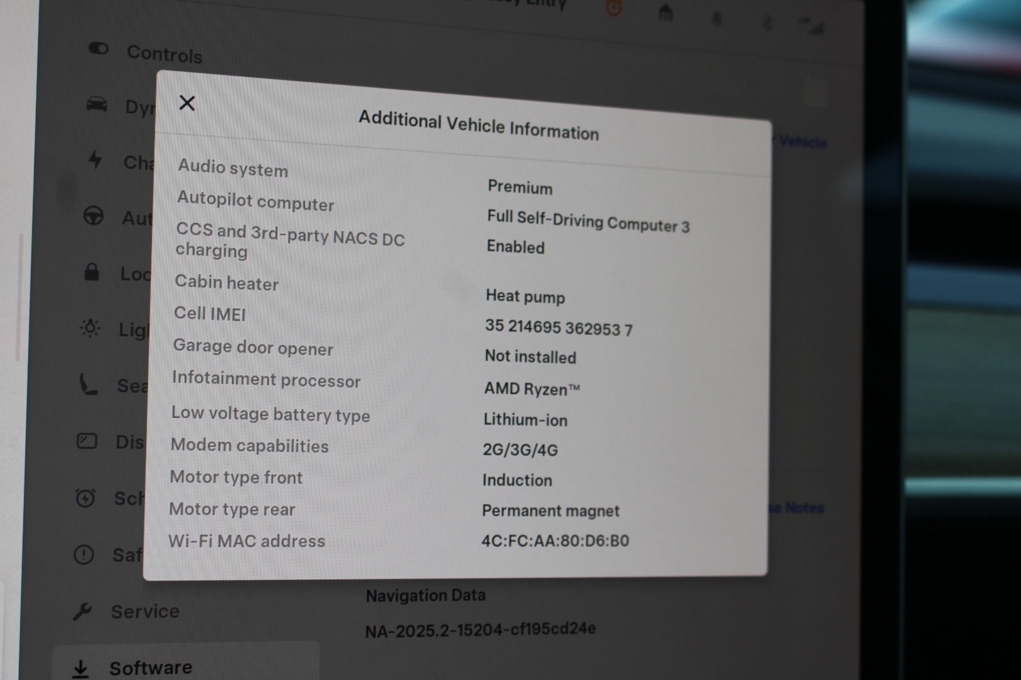The width and height of the screenshot is (1021, 680).
Task: Click the Additional Vehicle Information title
Action: [478, 125]
